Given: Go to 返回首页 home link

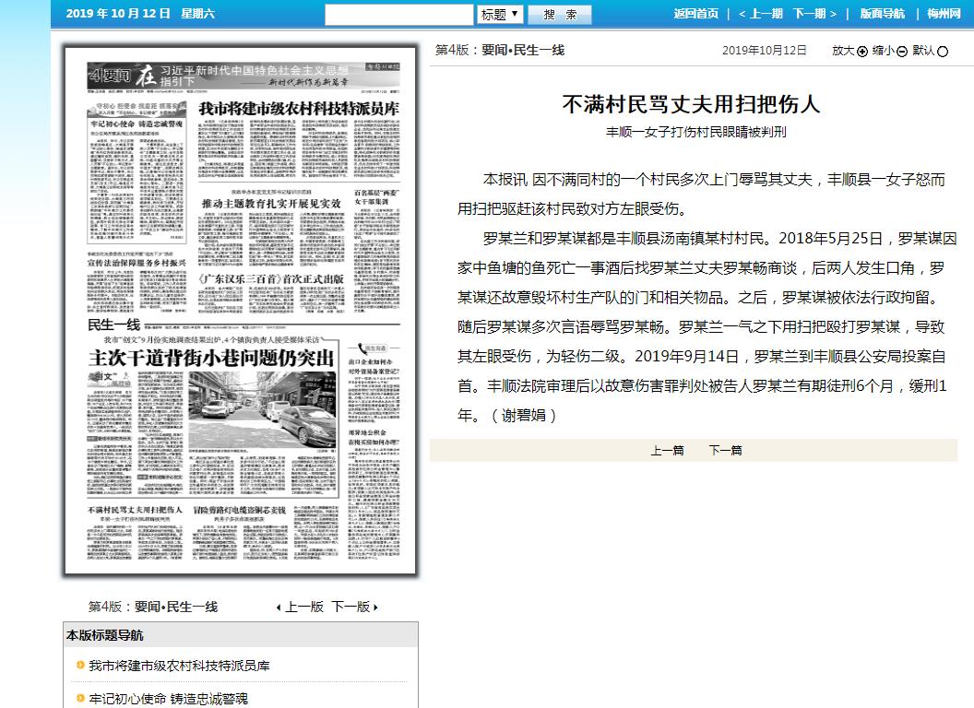Looking at the screenshot, I should pos(696,14).
